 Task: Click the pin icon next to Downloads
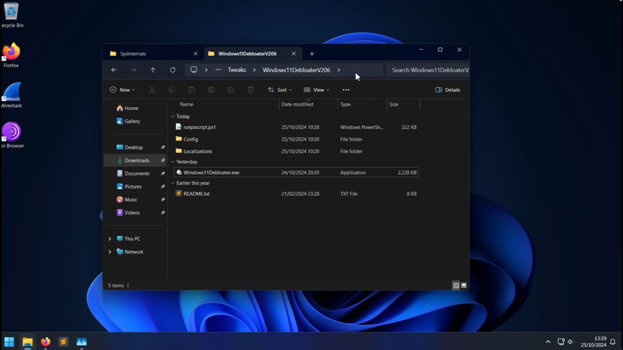(162, 160)
